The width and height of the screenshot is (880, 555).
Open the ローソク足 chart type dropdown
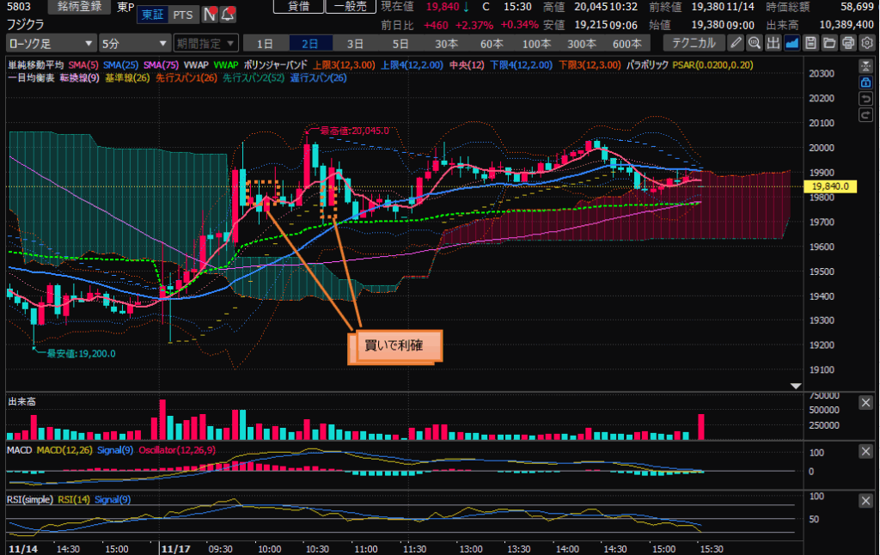pyautogui.click(x=51, y=43)
